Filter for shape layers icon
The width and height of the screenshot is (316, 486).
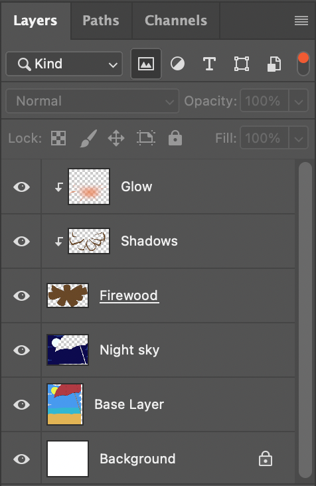click(x=242, y=64)
